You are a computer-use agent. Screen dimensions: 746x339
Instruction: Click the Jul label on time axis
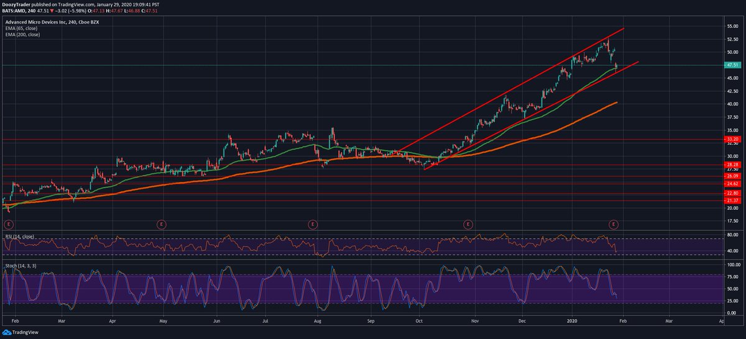pyautogui.click(x=265, y=322)
